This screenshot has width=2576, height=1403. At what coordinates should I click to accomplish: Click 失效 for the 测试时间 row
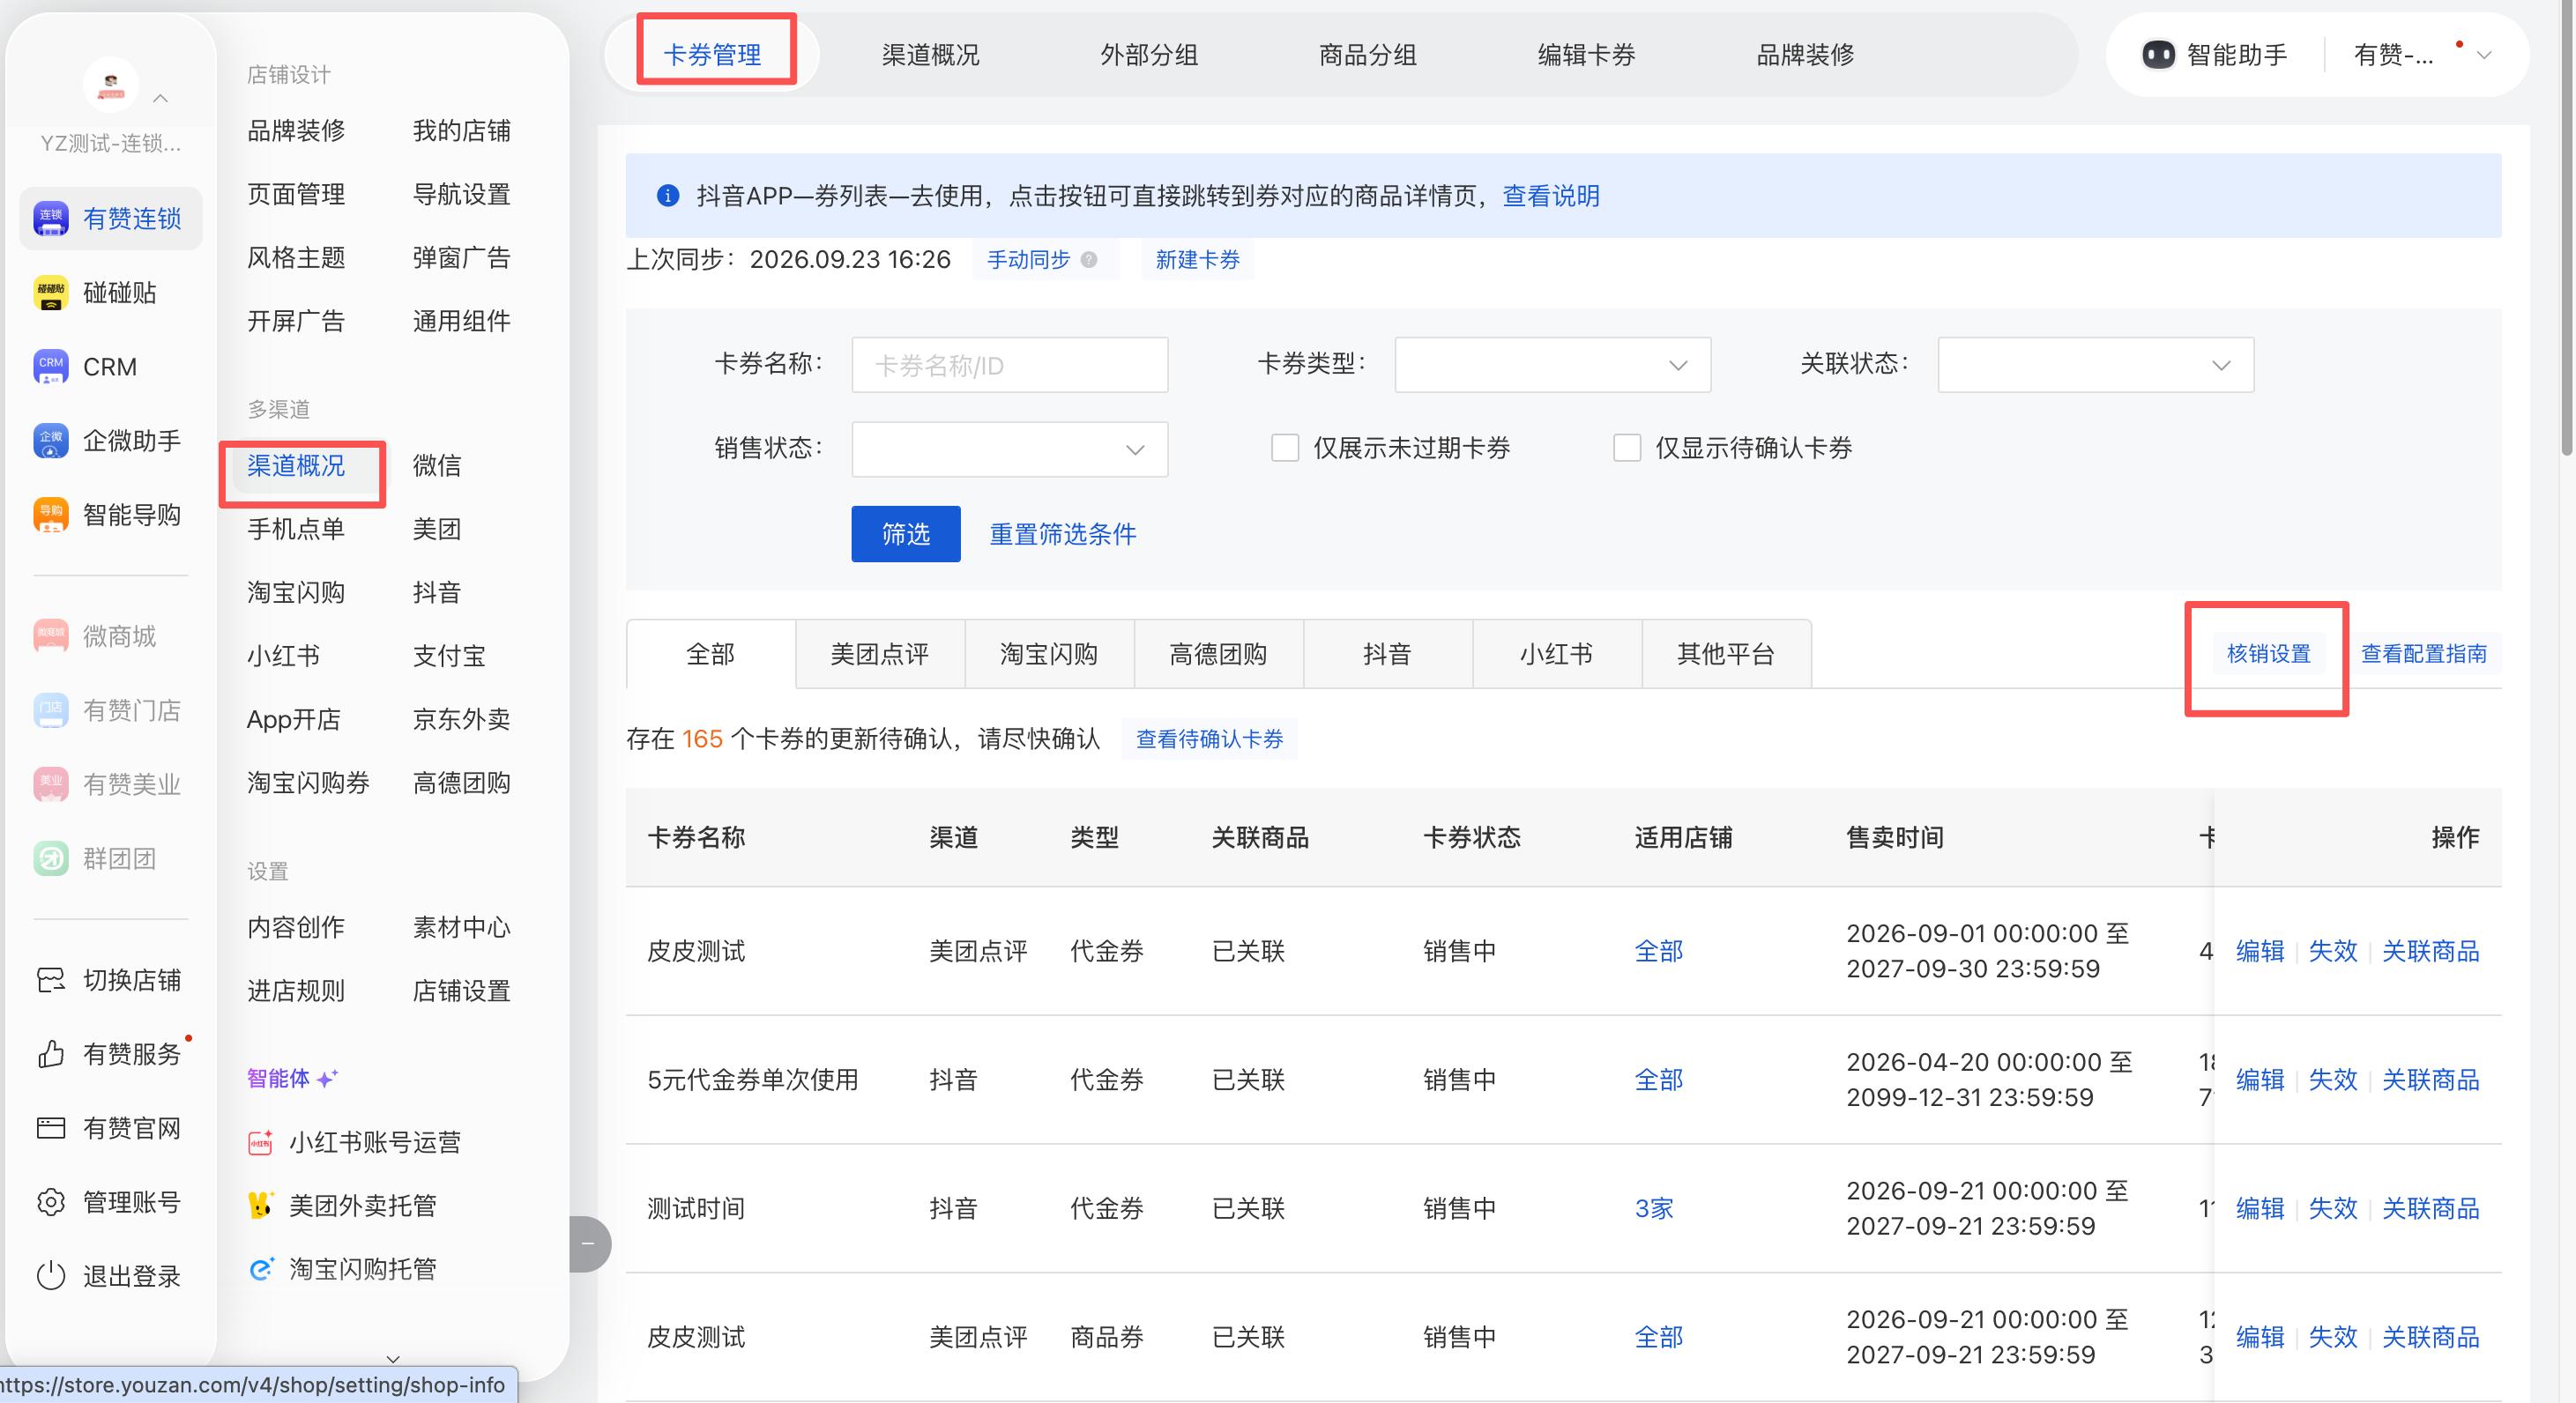click(x=2333, y=1208)
